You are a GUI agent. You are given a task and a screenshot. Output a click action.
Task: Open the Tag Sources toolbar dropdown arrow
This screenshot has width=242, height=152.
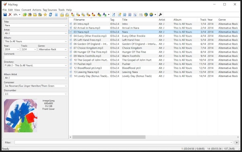coord(155,14)
